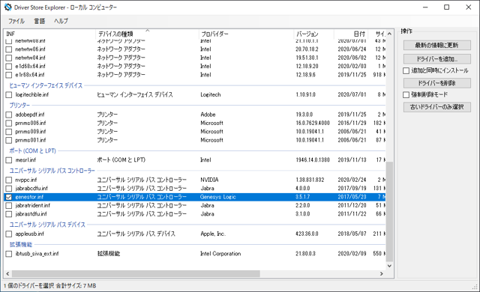The height and width of the screenshot is (292, 480).
Task: Check the e1d68x64.inf checkbox
Action: (9, 67)
